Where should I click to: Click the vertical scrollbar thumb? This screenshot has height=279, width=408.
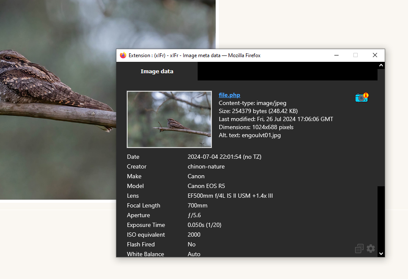click(x=381, y=127)
